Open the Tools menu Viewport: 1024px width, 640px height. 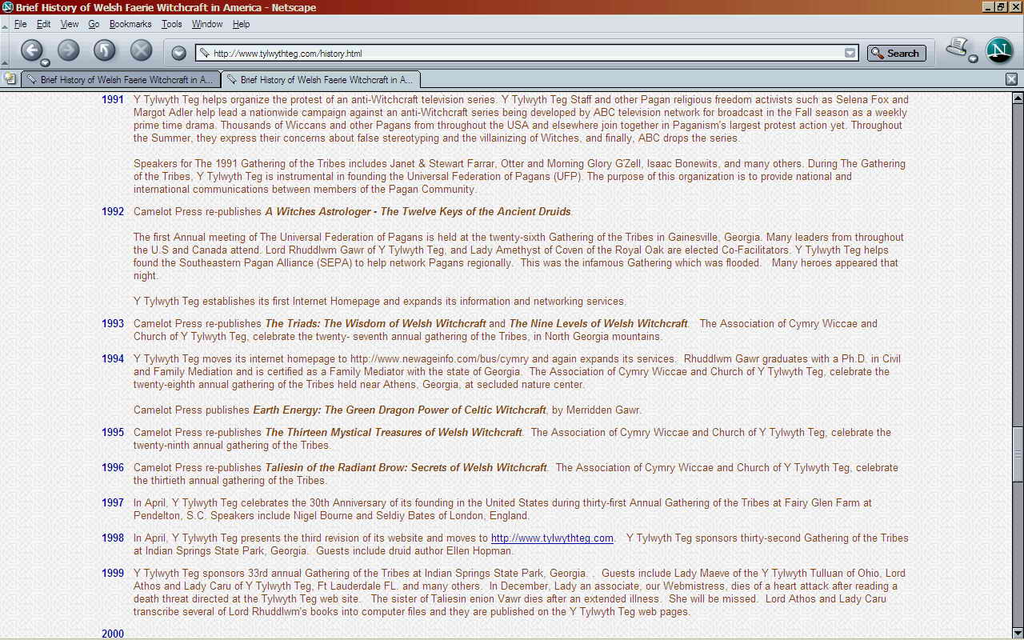tap(171, 24)
